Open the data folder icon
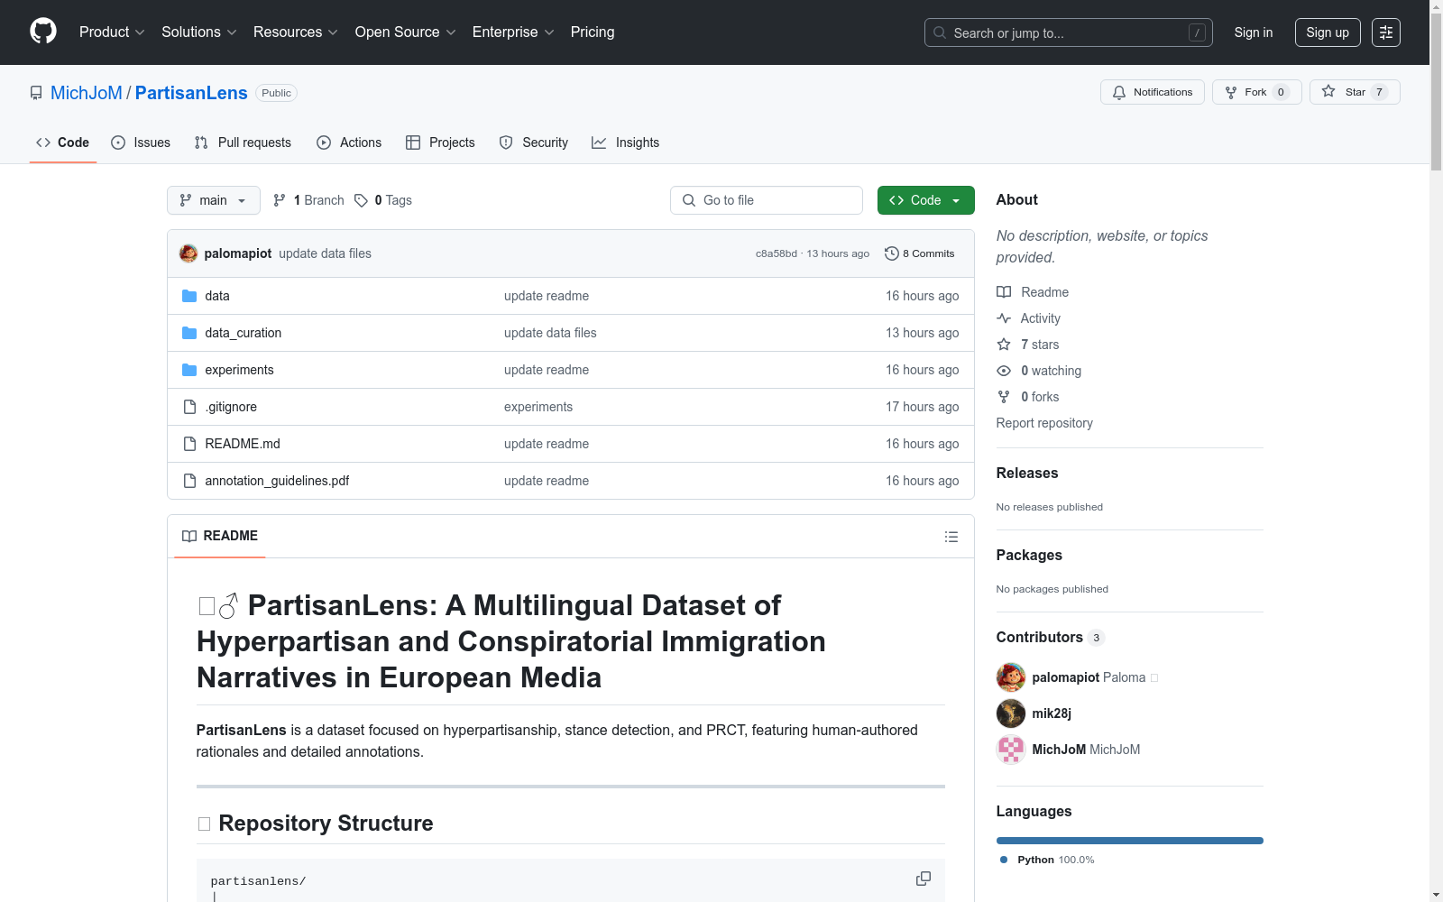 (189, 296)
